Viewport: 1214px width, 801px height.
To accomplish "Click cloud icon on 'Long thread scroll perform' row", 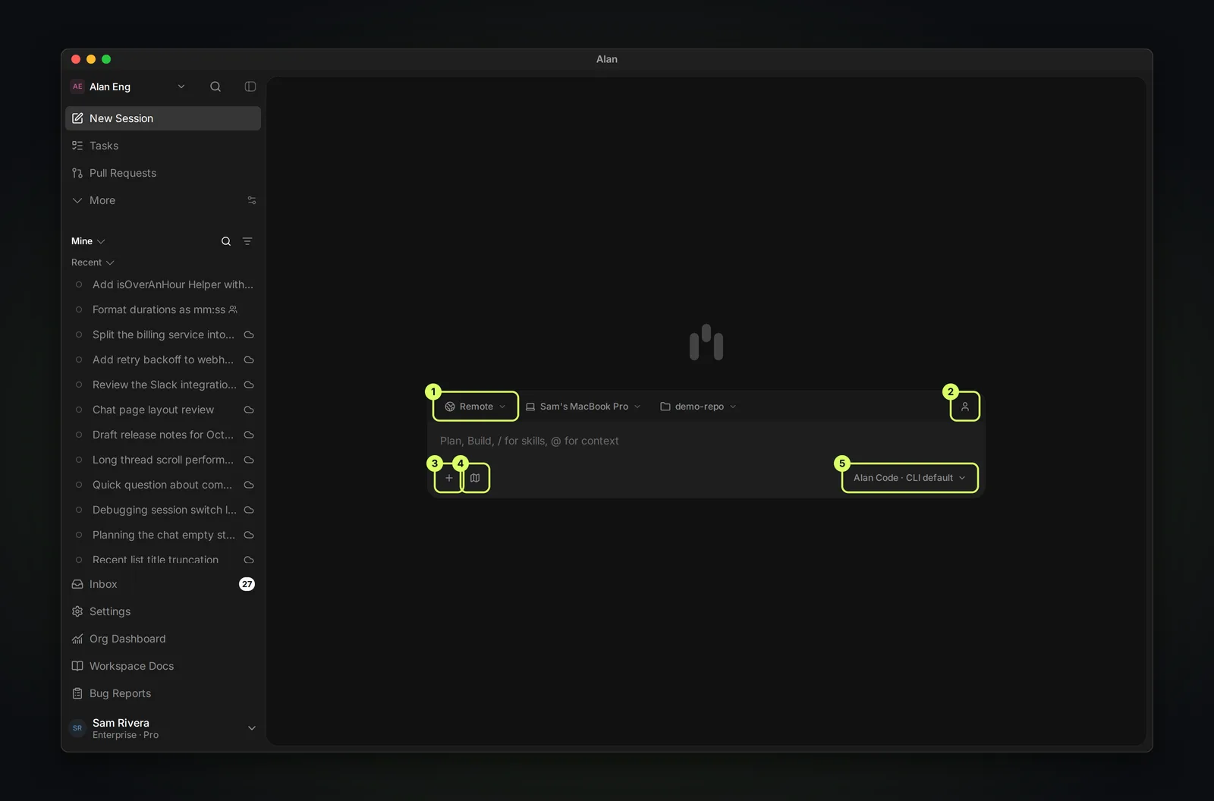I will tap(249, 460).
